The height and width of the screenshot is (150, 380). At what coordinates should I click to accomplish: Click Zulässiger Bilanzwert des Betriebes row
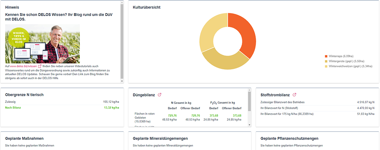click(318, 102)
